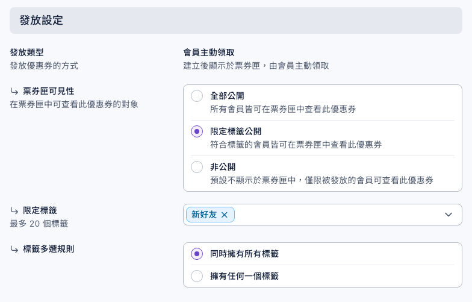Click the 在票券匣中可查看此優惠券的對象 helper text
Screen dimensions: 472x302
[74, 104]
